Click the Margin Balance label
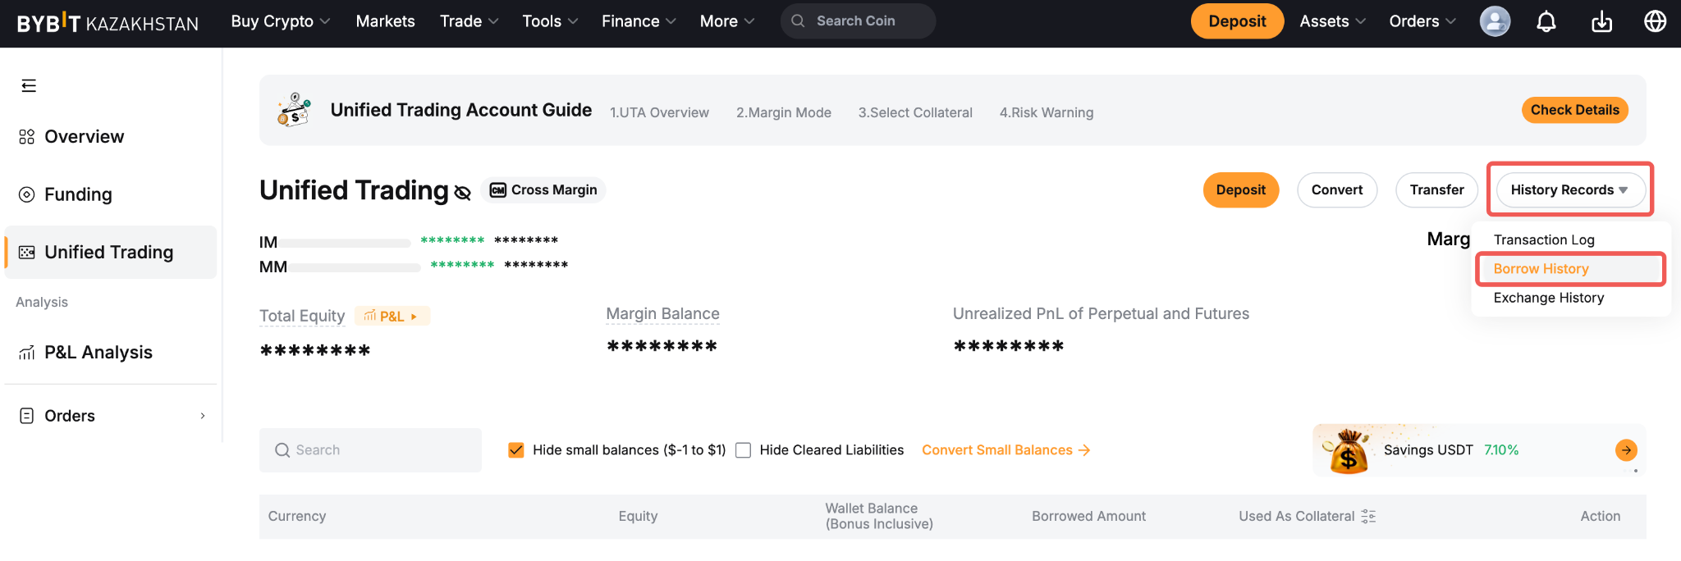1681x561 pixels. [662, 313]
